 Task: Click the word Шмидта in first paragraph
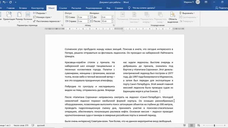[69, 57]
